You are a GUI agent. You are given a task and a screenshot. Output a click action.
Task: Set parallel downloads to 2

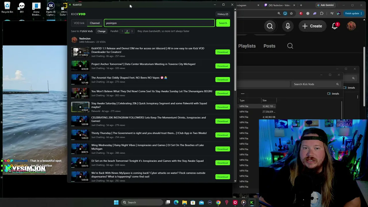pyautogui.click(x=127, y=31)
